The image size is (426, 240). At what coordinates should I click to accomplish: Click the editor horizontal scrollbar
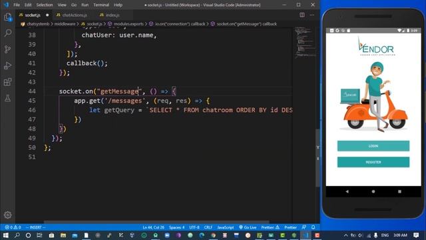click(156, 222)
